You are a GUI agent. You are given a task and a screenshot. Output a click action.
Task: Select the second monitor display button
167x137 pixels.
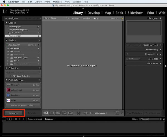pyautogui.click(x=10, y=119)
